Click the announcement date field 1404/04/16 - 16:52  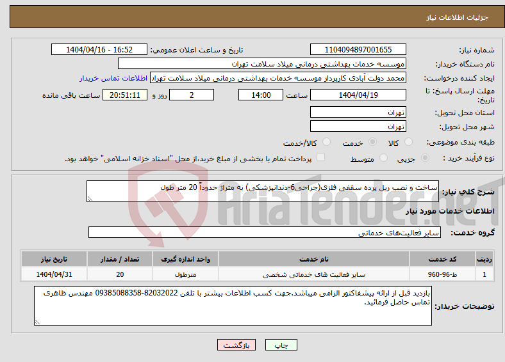click(x=99, y=49)
